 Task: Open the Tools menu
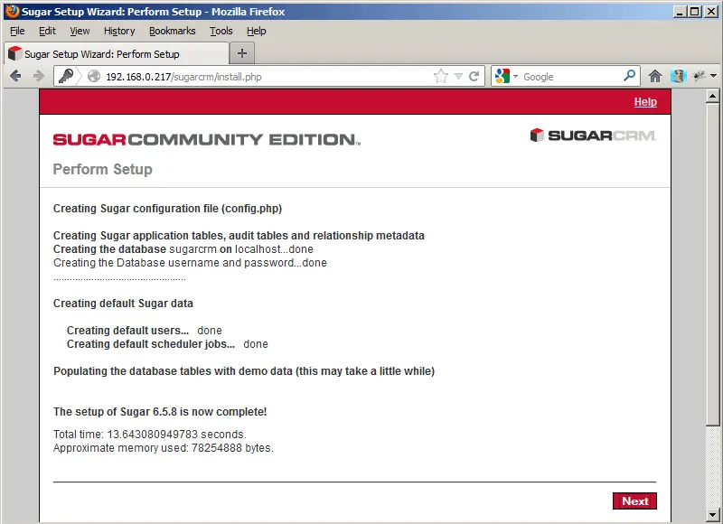point(221,31)
